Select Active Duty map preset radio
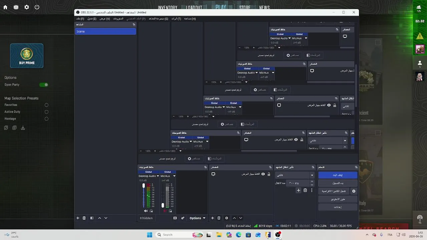 tap(46, 112)
